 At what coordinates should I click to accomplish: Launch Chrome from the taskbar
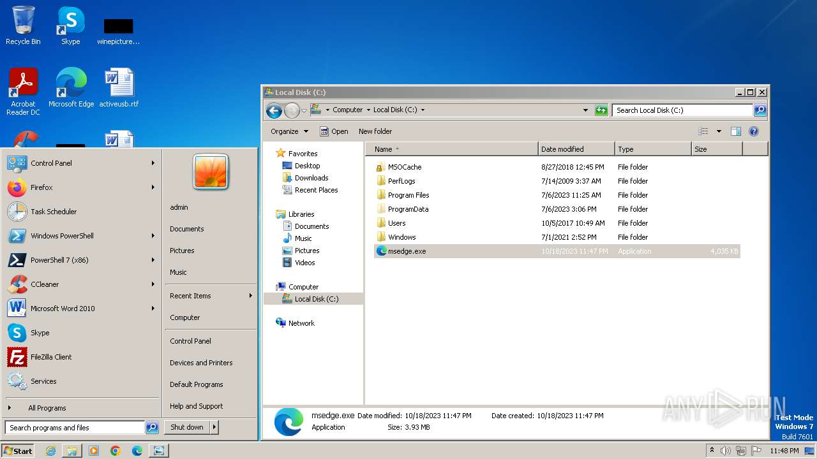point(116,451)
